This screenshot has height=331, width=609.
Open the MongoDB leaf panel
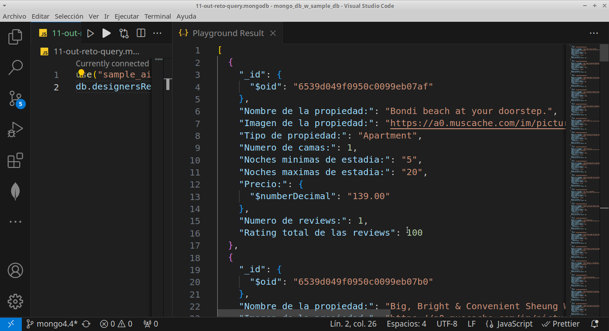(15, 191)
